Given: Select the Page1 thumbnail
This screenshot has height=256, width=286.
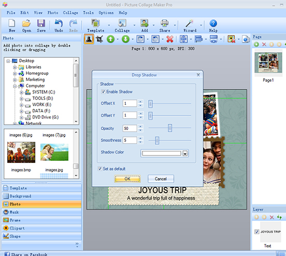Looking at the screenshot, I should 268,62.
